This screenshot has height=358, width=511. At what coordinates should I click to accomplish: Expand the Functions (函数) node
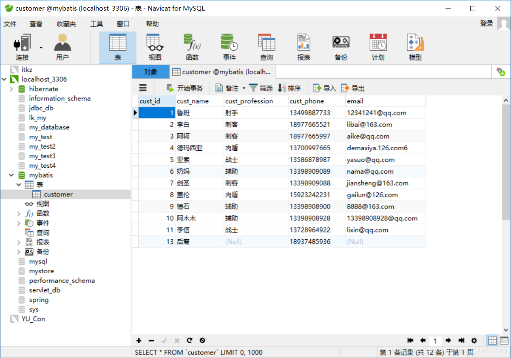[x=19, y=214]
